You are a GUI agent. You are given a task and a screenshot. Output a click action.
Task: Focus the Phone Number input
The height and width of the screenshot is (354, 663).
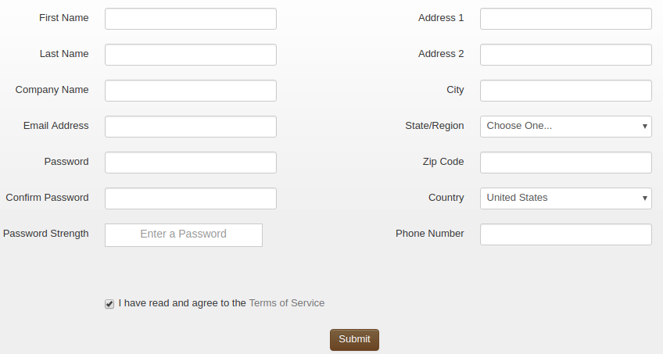[565, 234]
